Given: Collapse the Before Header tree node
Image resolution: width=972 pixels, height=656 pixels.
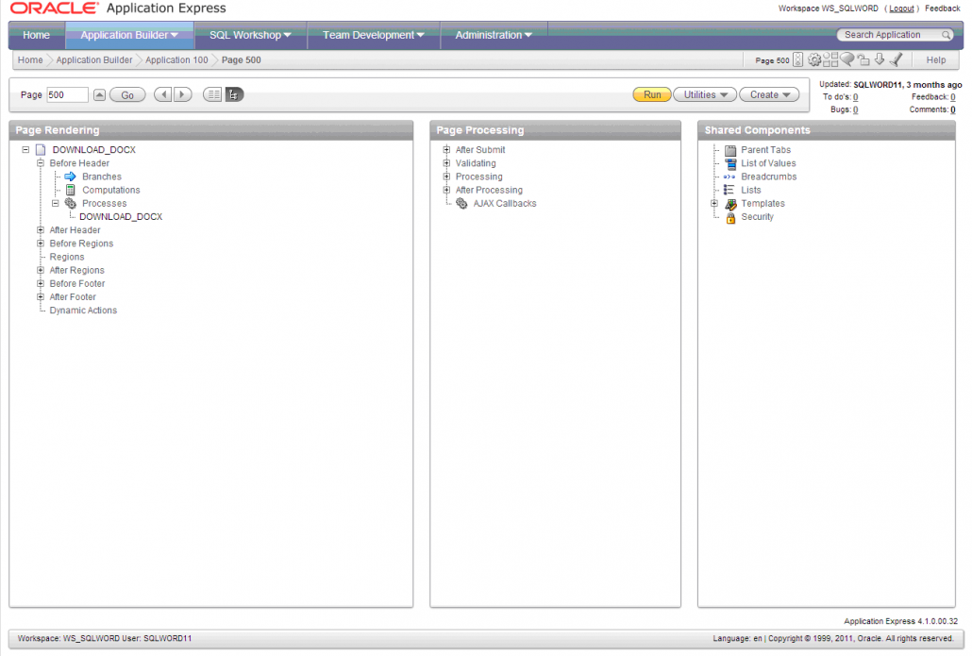Looking at the screenshot, I should (40, 162).
